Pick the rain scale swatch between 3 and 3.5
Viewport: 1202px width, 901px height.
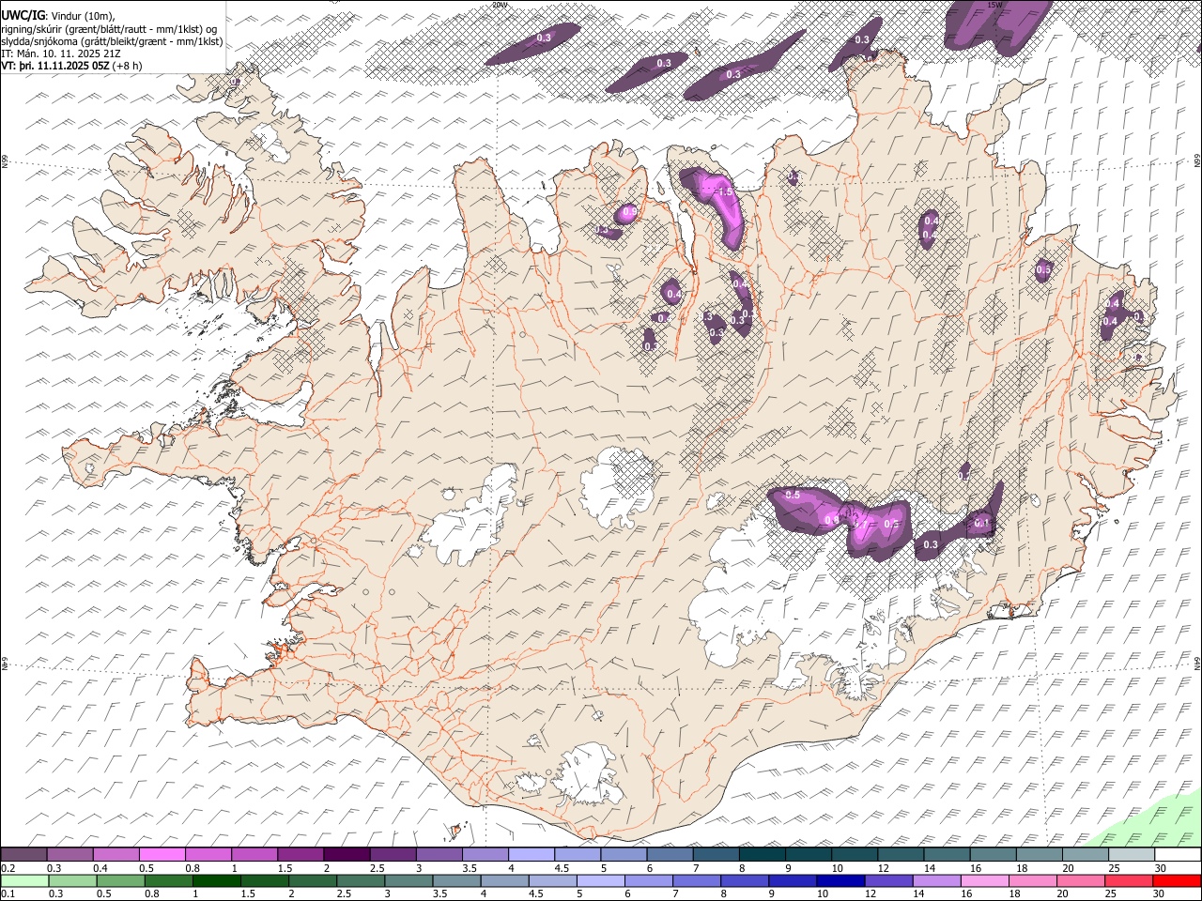[408, 880]
